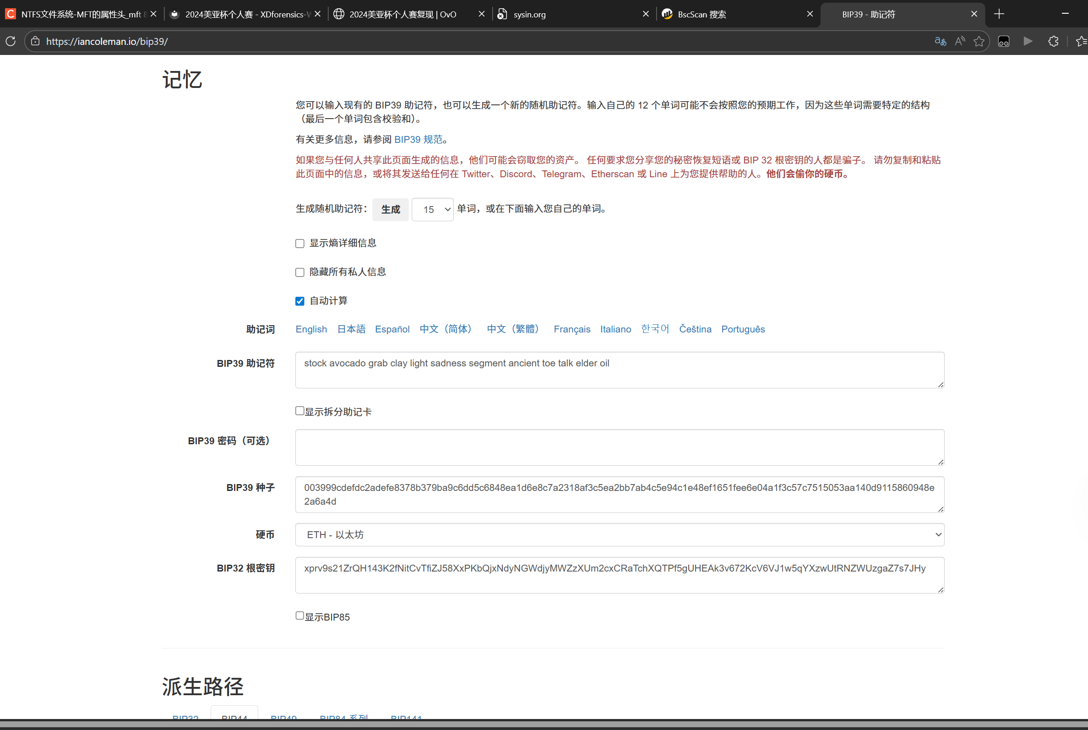Close the NTFS文件系统 tab

pos(153,14)
